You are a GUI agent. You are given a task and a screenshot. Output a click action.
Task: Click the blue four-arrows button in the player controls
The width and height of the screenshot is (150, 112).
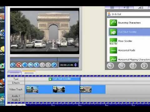click(x=25, y=65)
